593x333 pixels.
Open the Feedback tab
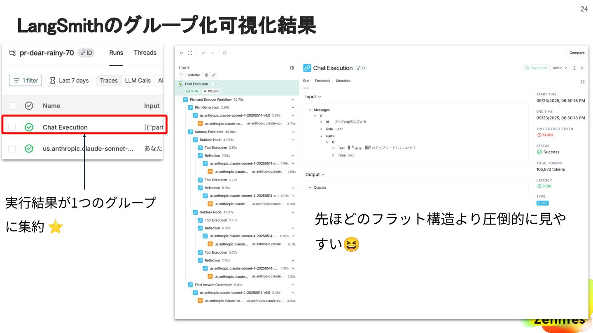click(322, 81)
